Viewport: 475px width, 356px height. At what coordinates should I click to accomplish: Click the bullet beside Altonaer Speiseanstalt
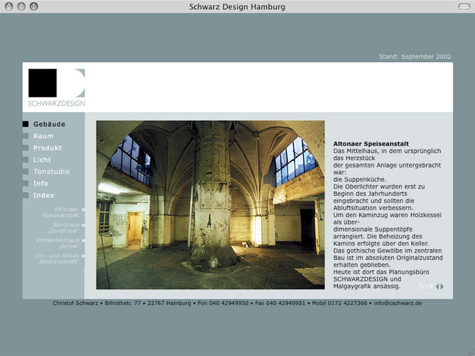pyautogui.click(x=83, y=209)
